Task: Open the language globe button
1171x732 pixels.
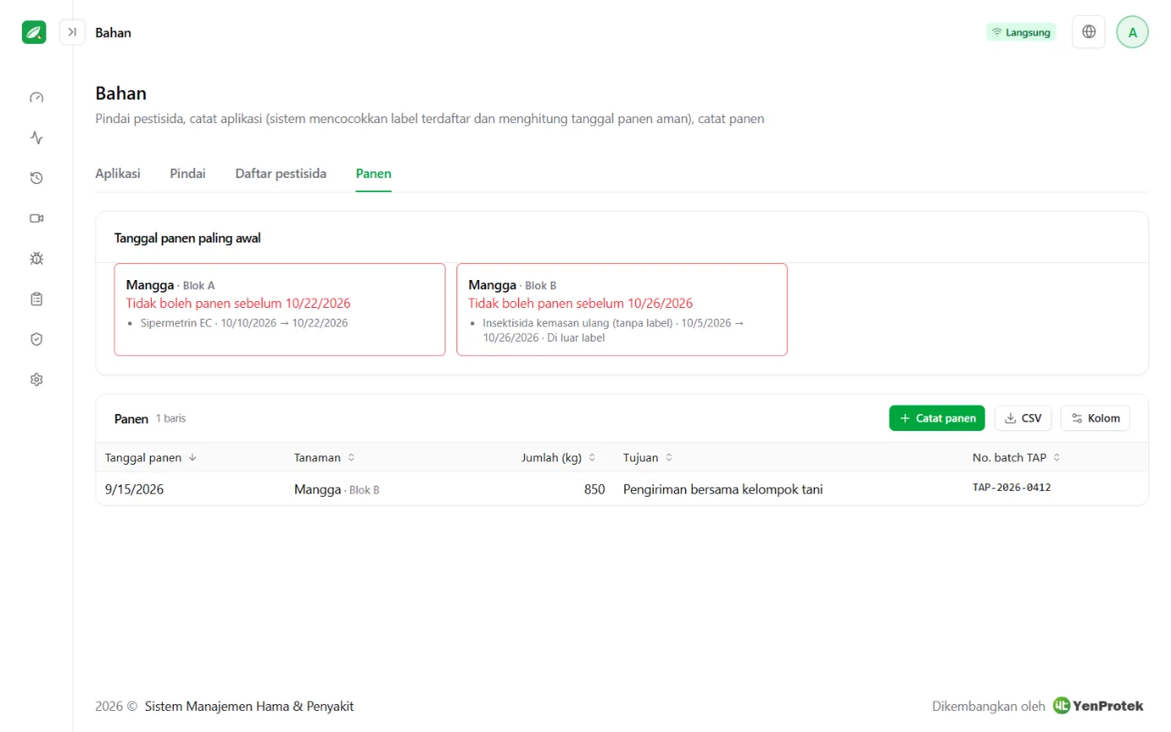Action: [1088, 32]
